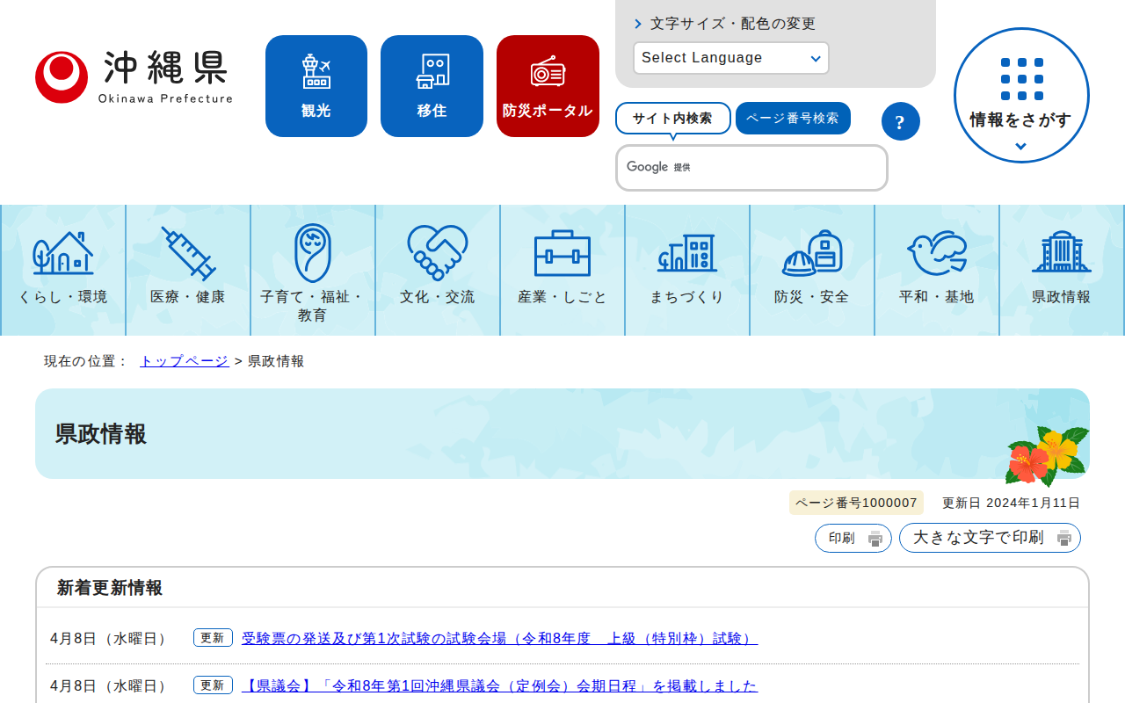The width and height of the screenshot is (1125, 703).
Task: Open the まちづくり menu label
Action: tap(687, 297)
